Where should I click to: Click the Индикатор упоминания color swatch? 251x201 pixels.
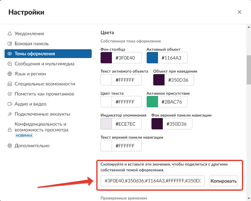106,124
